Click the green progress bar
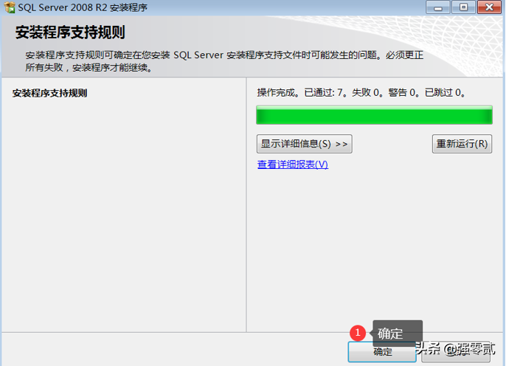Screen dimensions: 506x366 (x=375, y=115)
